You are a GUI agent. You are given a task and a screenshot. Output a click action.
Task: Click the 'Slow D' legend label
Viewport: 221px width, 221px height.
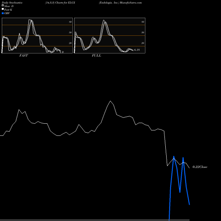tap(9, 6)
